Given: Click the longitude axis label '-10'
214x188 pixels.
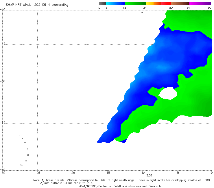Looking at the screenshot, I should (x=142, y=173).
